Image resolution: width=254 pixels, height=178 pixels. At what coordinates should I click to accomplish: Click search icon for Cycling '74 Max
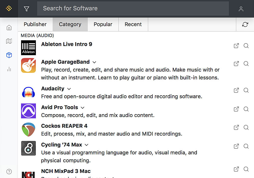[246, 146]
